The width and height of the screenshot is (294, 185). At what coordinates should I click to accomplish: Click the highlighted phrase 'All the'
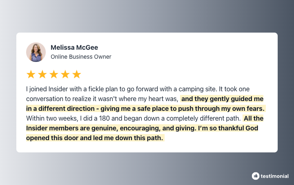point(253,118)
